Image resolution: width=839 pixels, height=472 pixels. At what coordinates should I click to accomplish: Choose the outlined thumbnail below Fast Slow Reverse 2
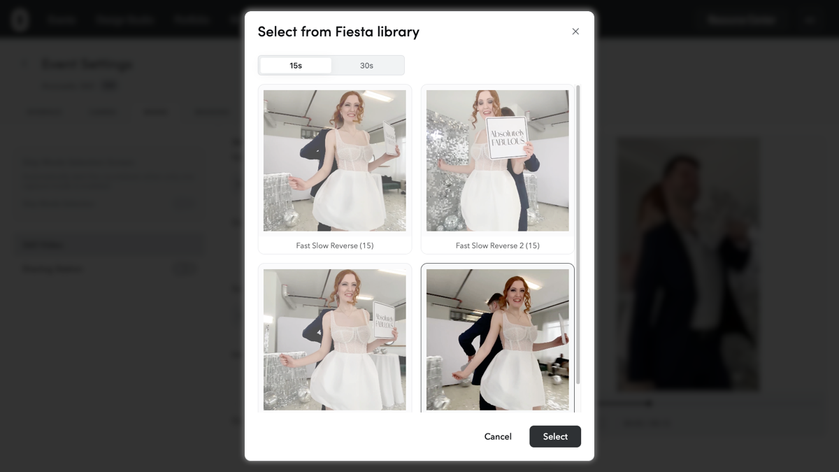497,340
